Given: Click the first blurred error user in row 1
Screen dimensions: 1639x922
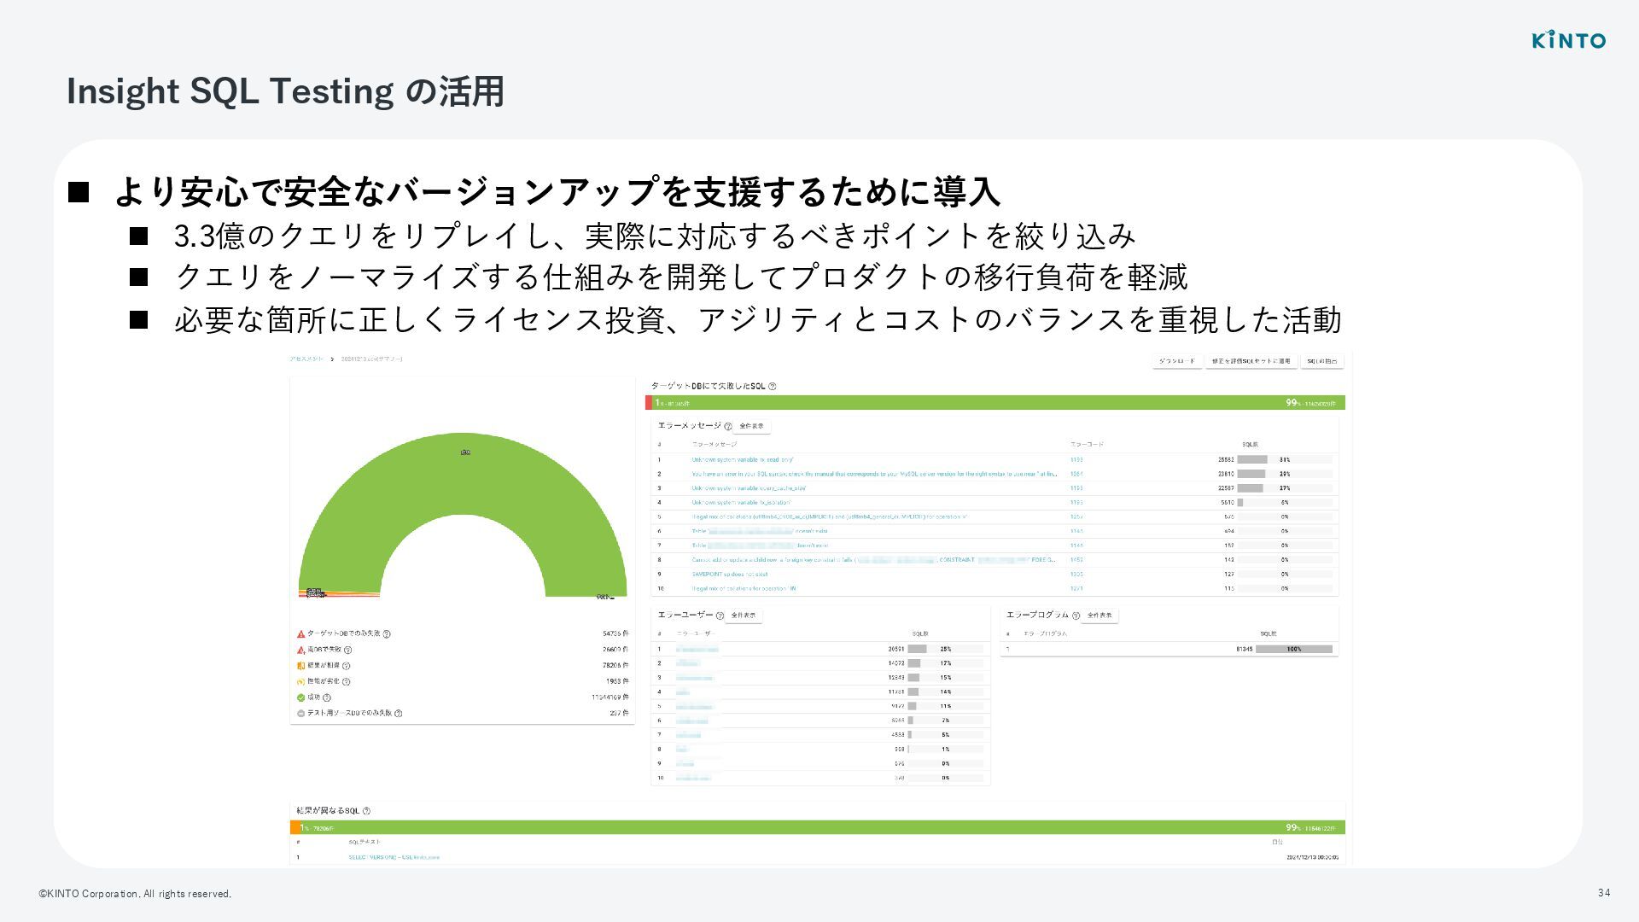Looking at the screenshot, I should coord(697,650).
